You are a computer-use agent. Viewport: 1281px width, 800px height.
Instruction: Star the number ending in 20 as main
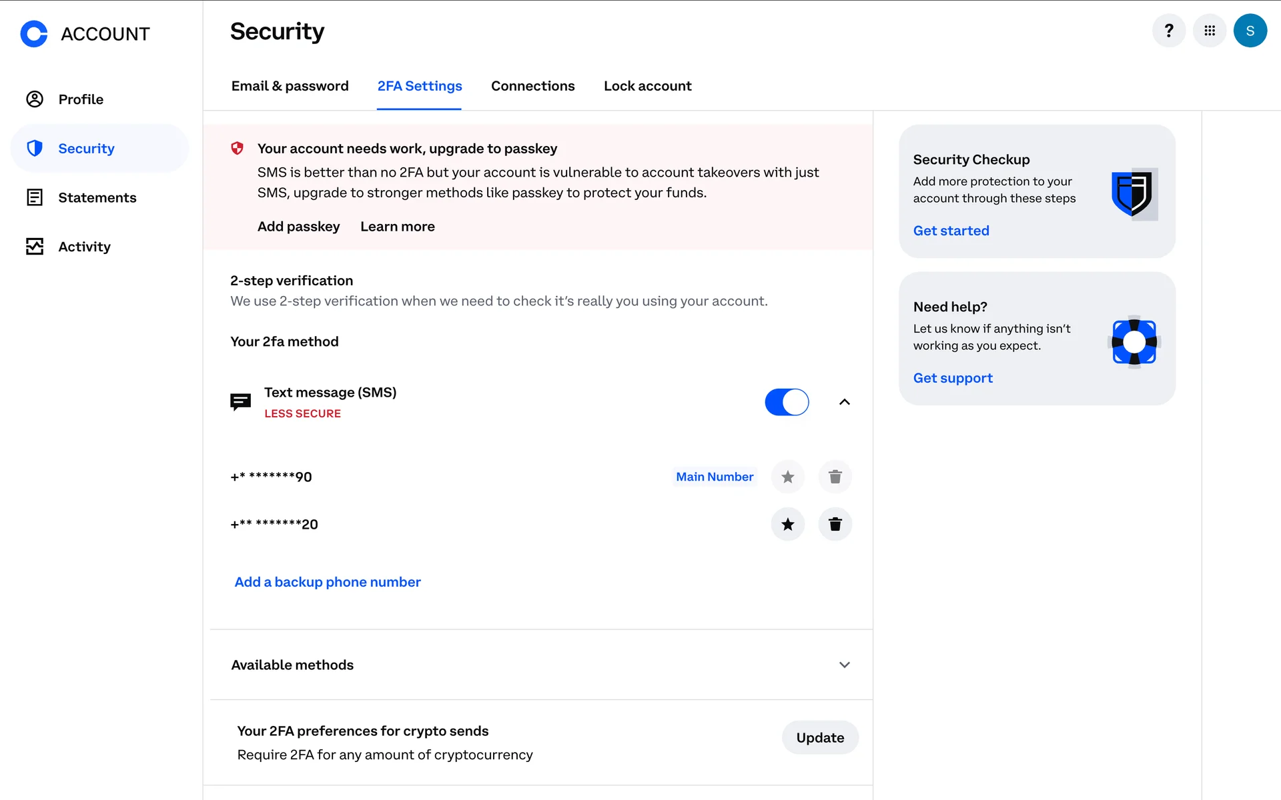click(x=788, y=524)
